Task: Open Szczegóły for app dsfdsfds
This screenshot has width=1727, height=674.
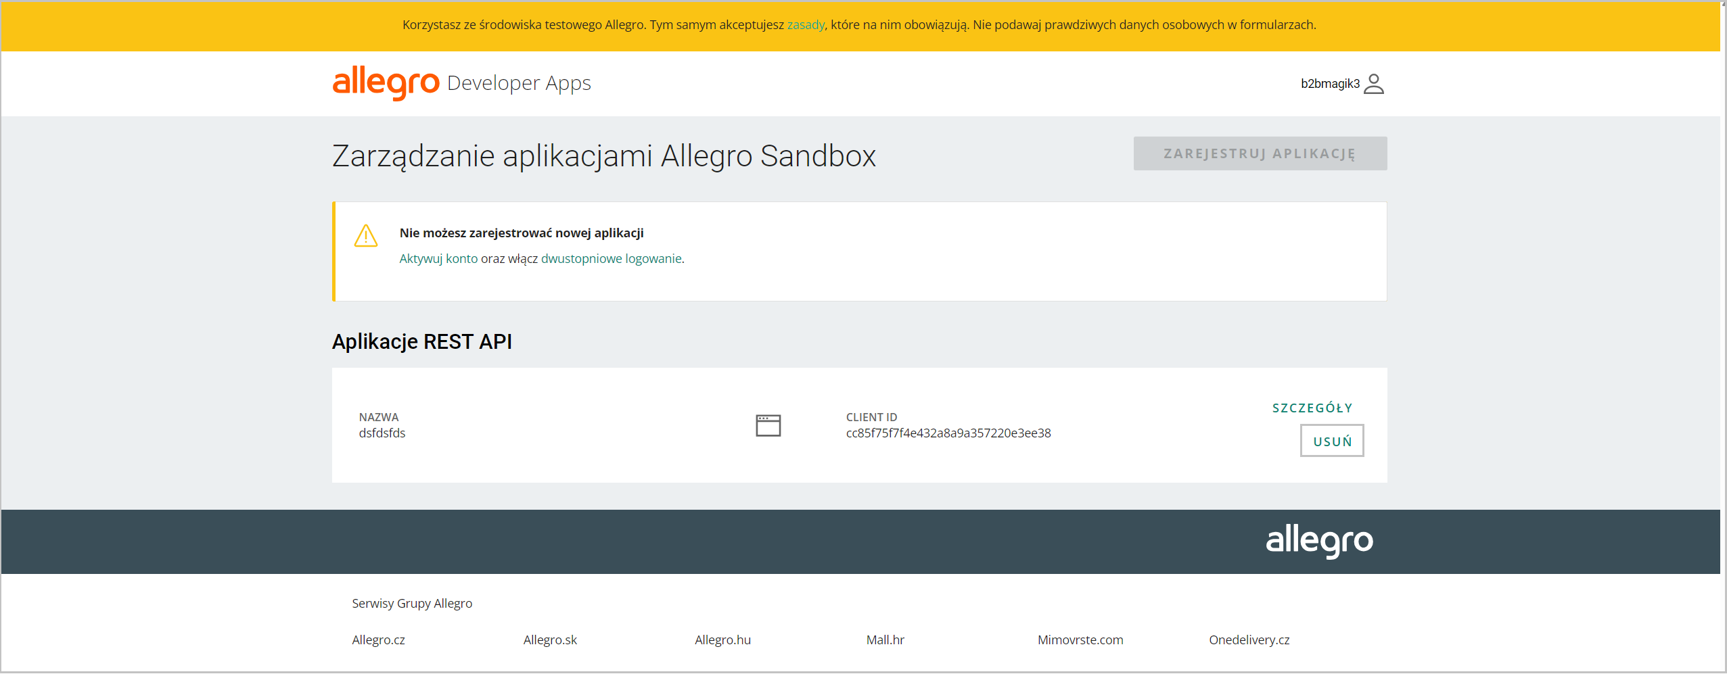Action: point(1312,408)
